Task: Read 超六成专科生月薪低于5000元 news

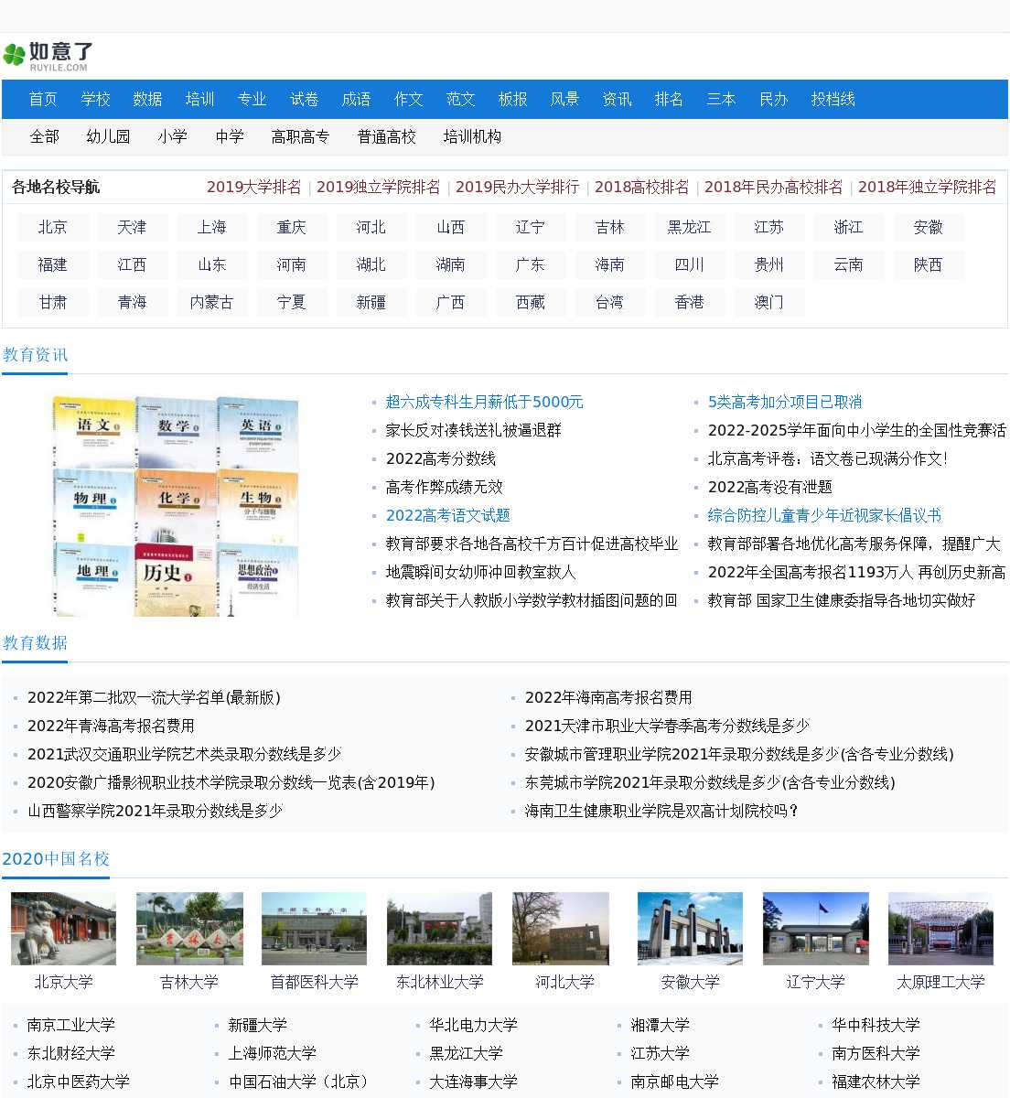Action: [484, 402]
